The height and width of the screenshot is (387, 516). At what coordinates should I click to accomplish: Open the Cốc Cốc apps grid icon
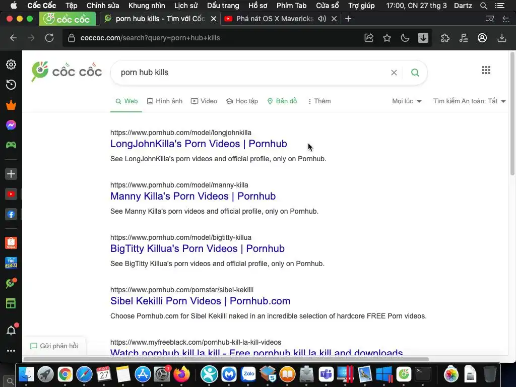(x=486, y=70)
